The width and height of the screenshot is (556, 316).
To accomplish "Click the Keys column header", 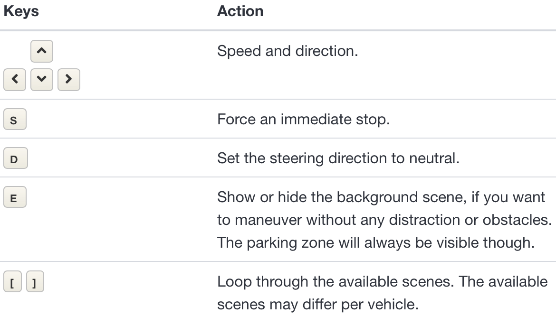I will 21,11.
